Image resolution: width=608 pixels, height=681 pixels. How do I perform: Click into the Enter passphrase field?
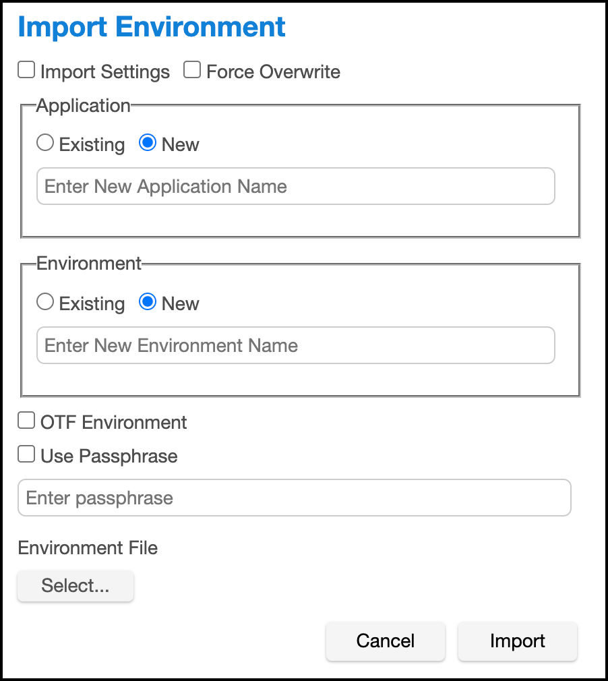click(294, 498)
